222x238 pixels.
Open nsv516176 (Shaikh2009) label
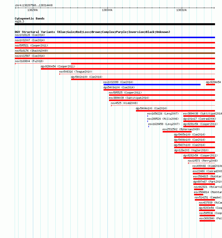click(31, 51)
